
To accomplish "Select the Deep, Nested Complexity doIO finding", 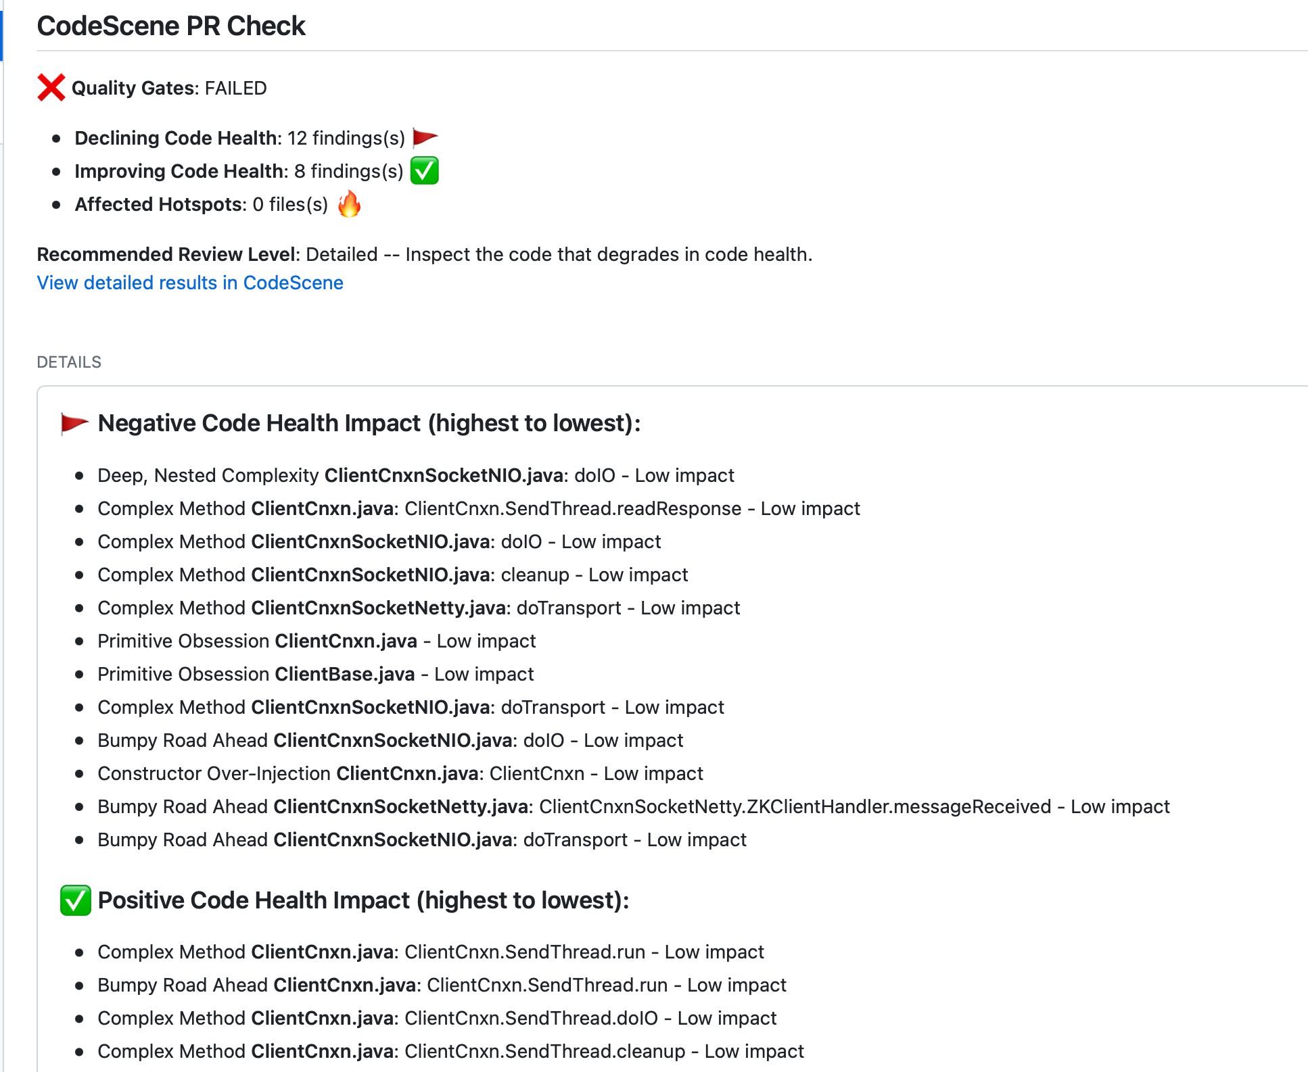I will (415, 475).
